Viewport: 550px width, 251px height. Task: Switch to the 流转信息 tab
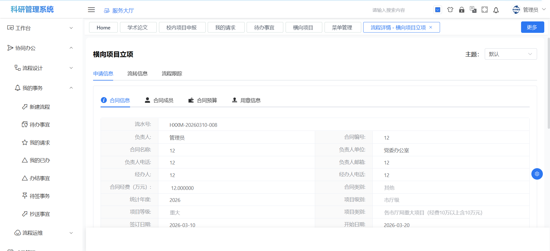coord(137,74)
